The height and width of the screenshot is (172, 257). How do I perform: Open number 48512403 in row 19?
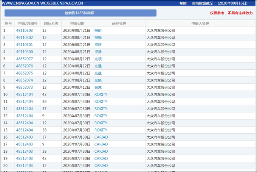pos(25,158)
